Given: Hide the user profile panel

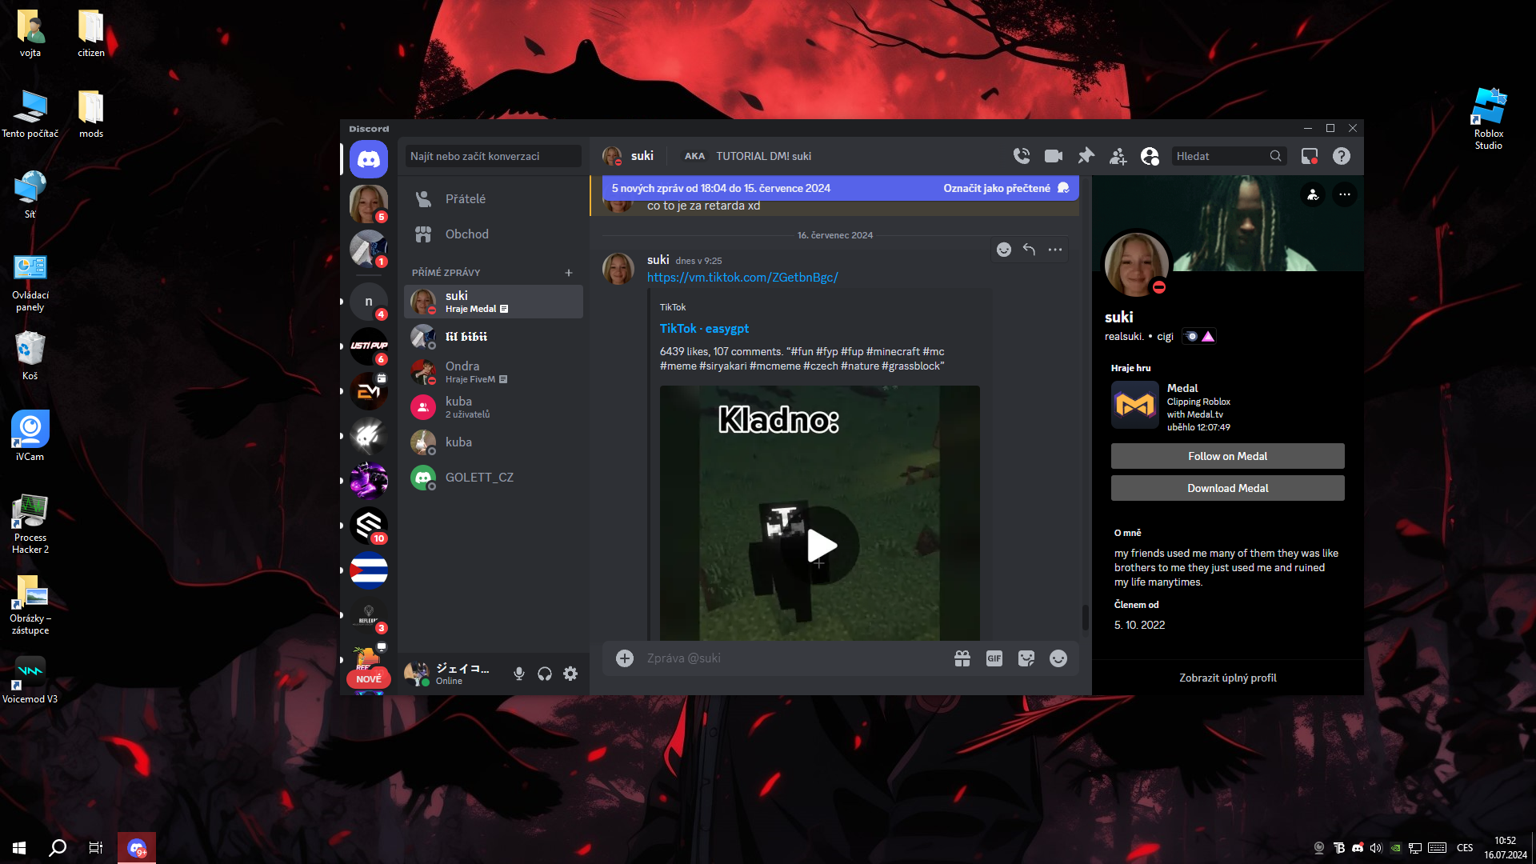Looking at the screenshot, I should (x=1150, y=156).
